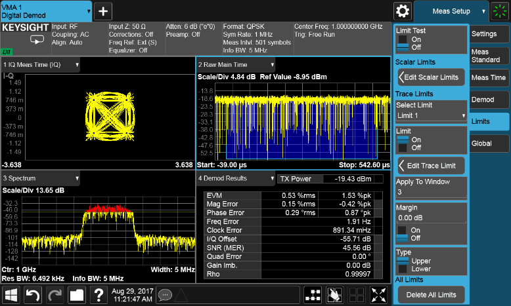Click the status message speech bubble icon

(165, 295)
